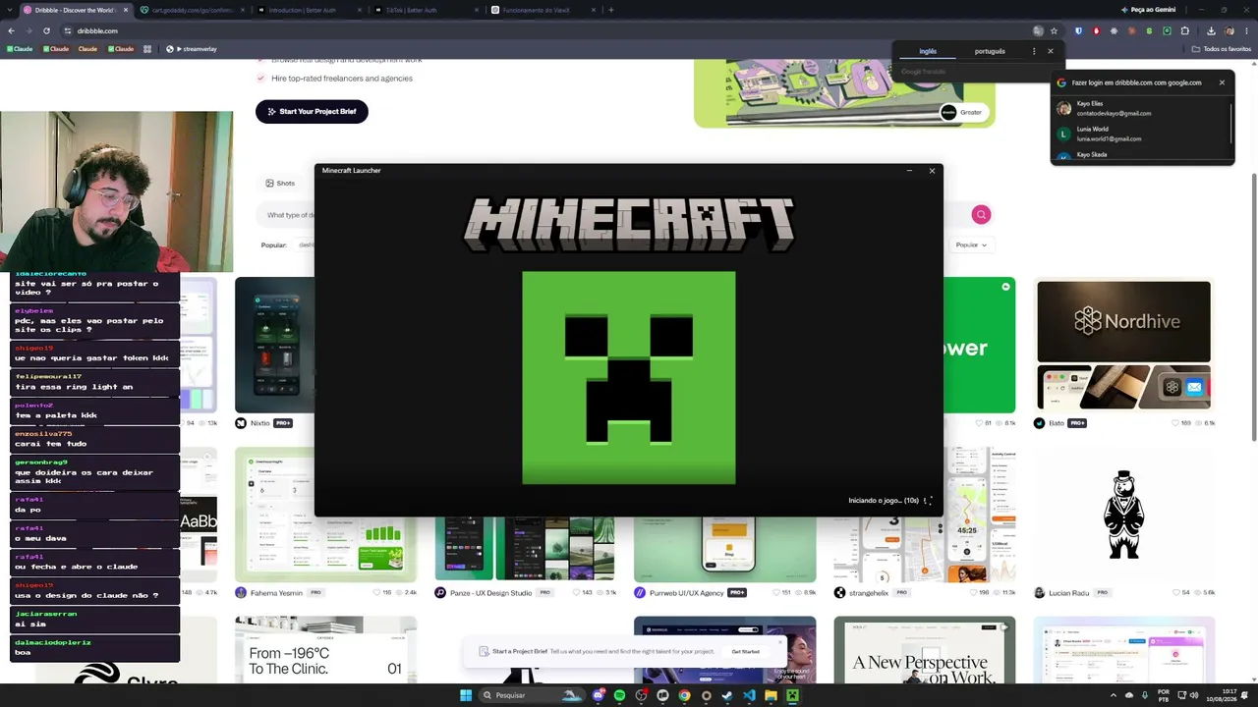The image size is (1258, 707).
Task: Switch to Funcionamento do ViewX tab
Action: 543,10
